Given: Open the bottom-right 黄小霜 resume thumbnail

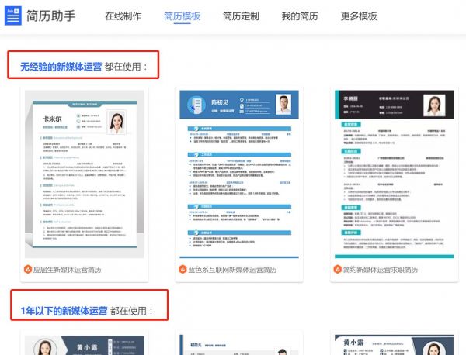Looking at the screenshot, I should [393, 344].
